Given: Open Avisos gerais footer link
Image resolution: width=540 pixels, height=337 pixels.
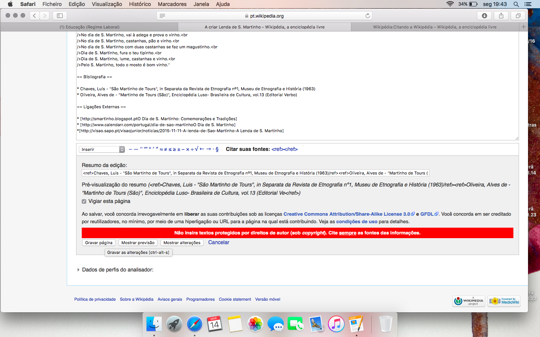Looking at the screenshot, I should coord(169,299).
